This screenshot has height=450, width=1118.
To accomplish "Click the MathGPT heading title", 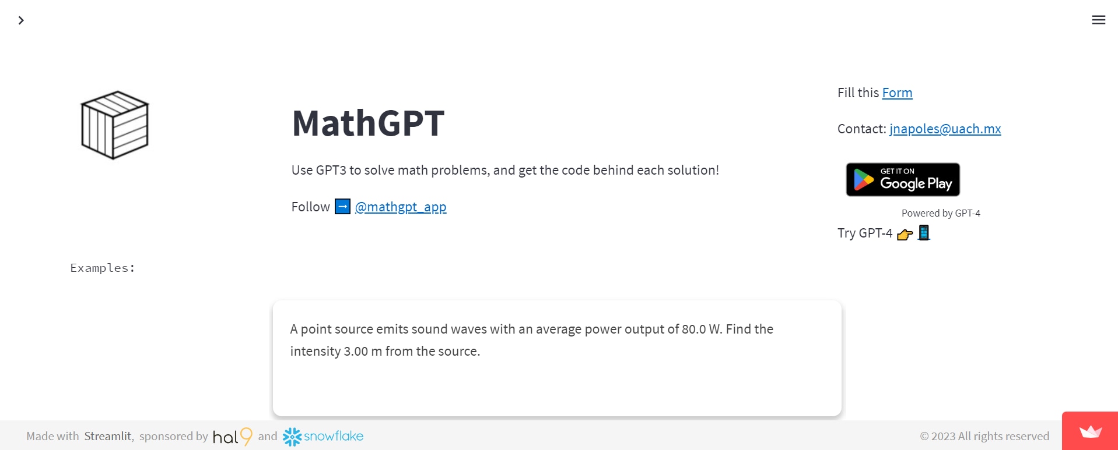I will click(x=368, y=123).
